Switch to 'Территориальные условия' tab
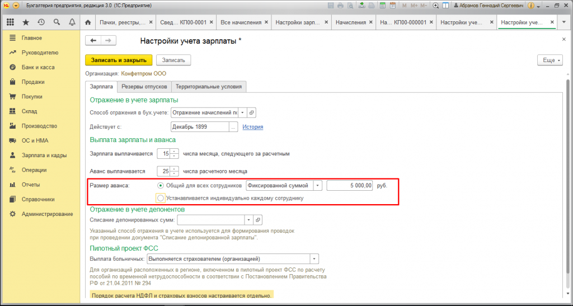 [x=209, y=87]
